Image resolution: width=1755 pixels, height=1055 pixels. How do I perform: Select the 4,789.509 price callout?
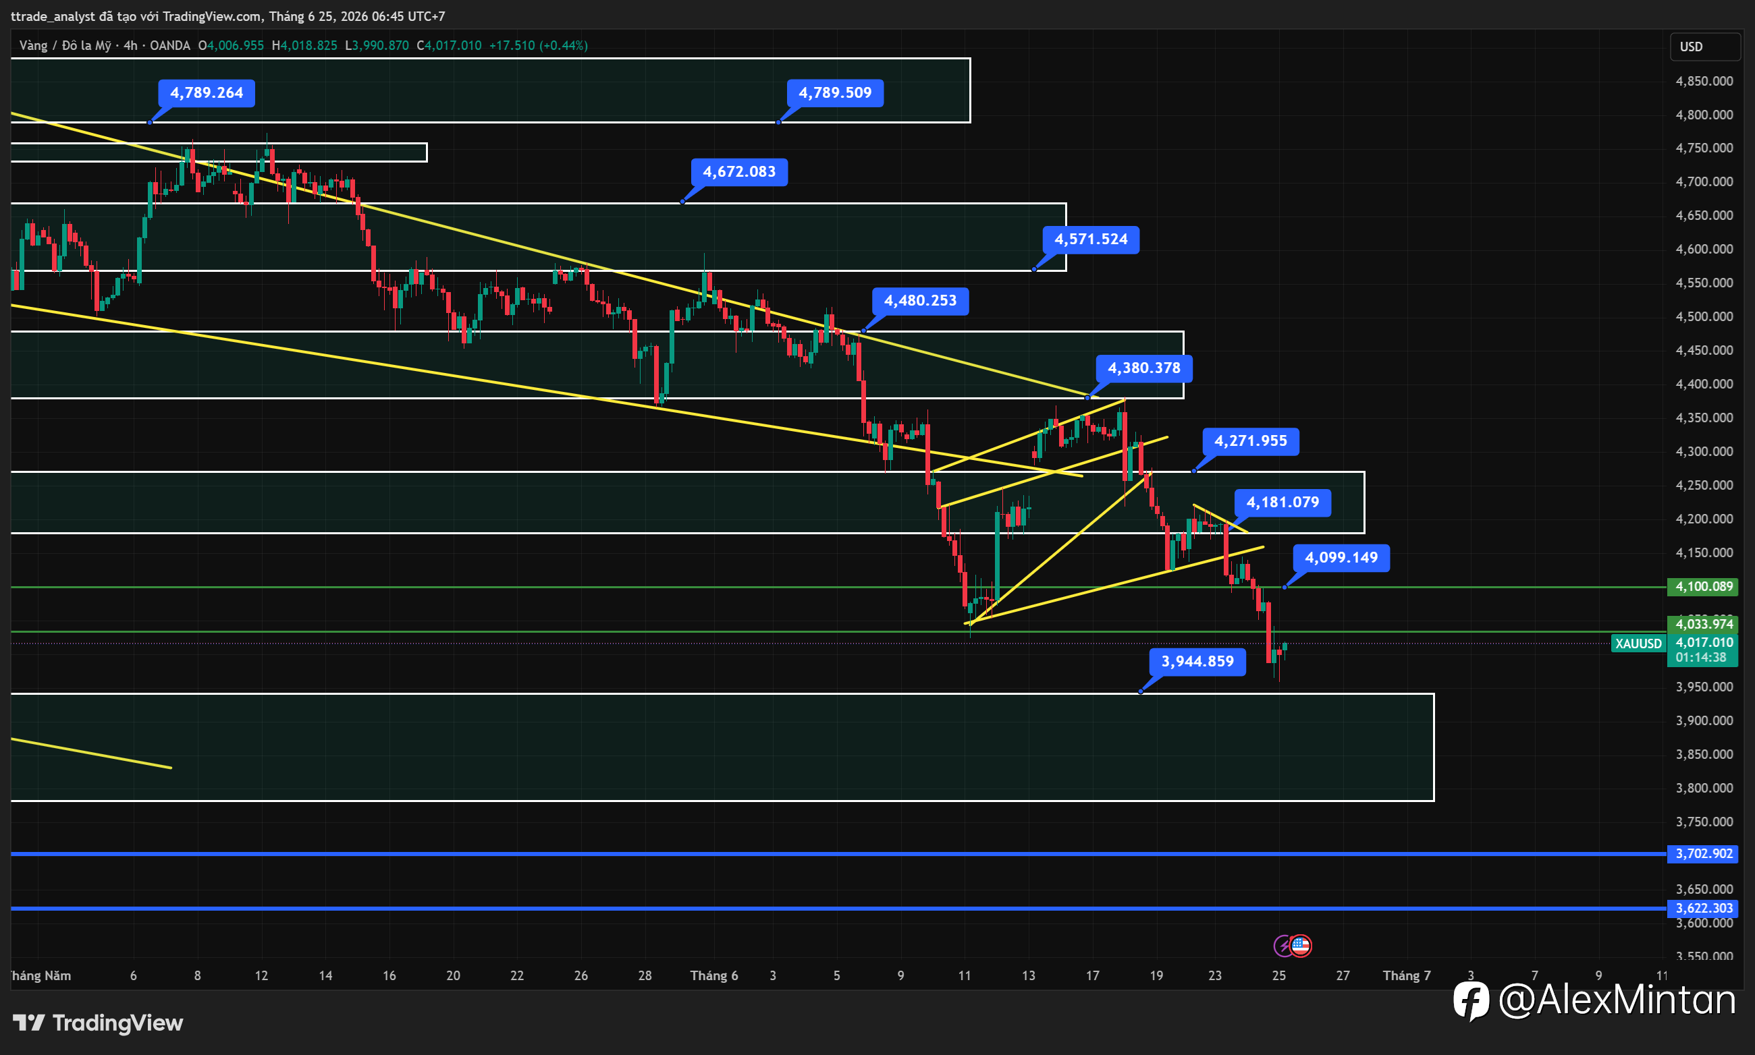point(835,93)
